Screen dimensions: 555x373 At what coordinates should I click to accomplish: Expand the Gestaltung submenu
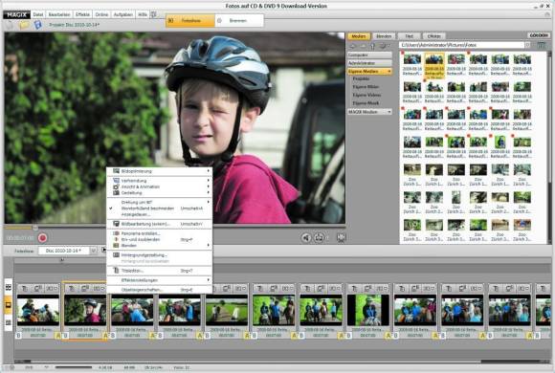159,193
